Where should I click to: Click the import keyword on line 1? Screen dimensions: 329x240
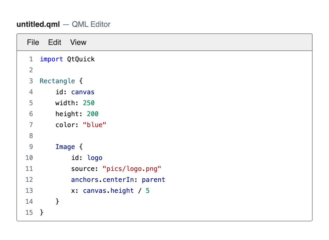(x=52, y=59)
